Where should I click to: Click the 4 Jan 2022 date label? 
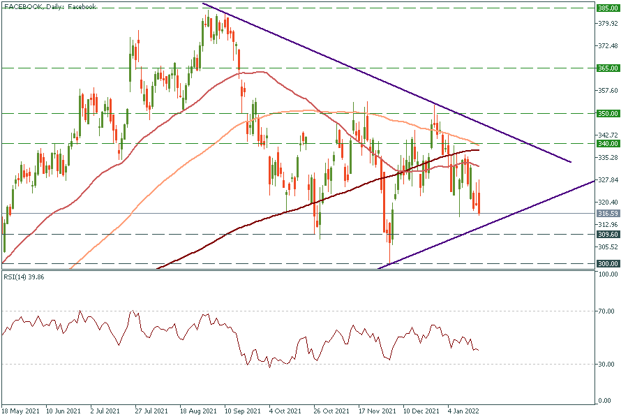(x=463, y=411)
